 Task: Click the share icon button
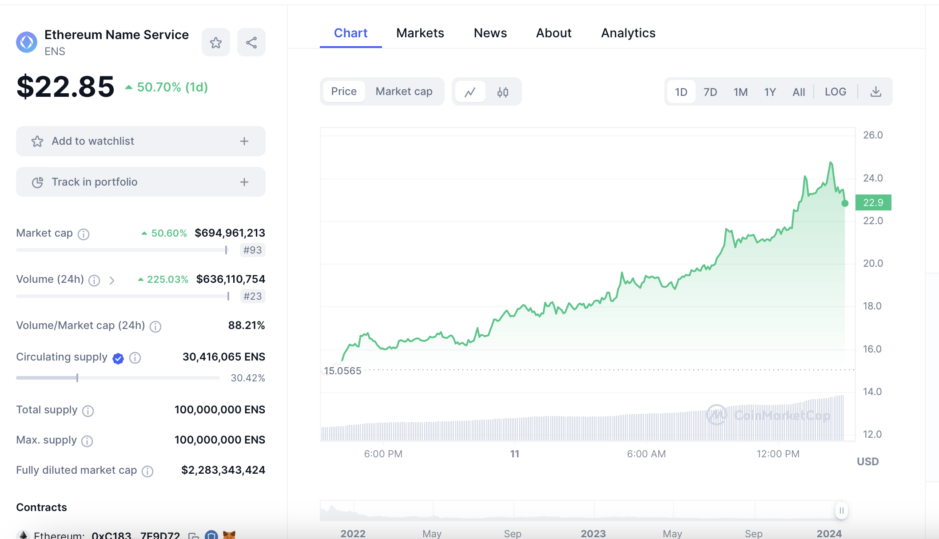251,43
